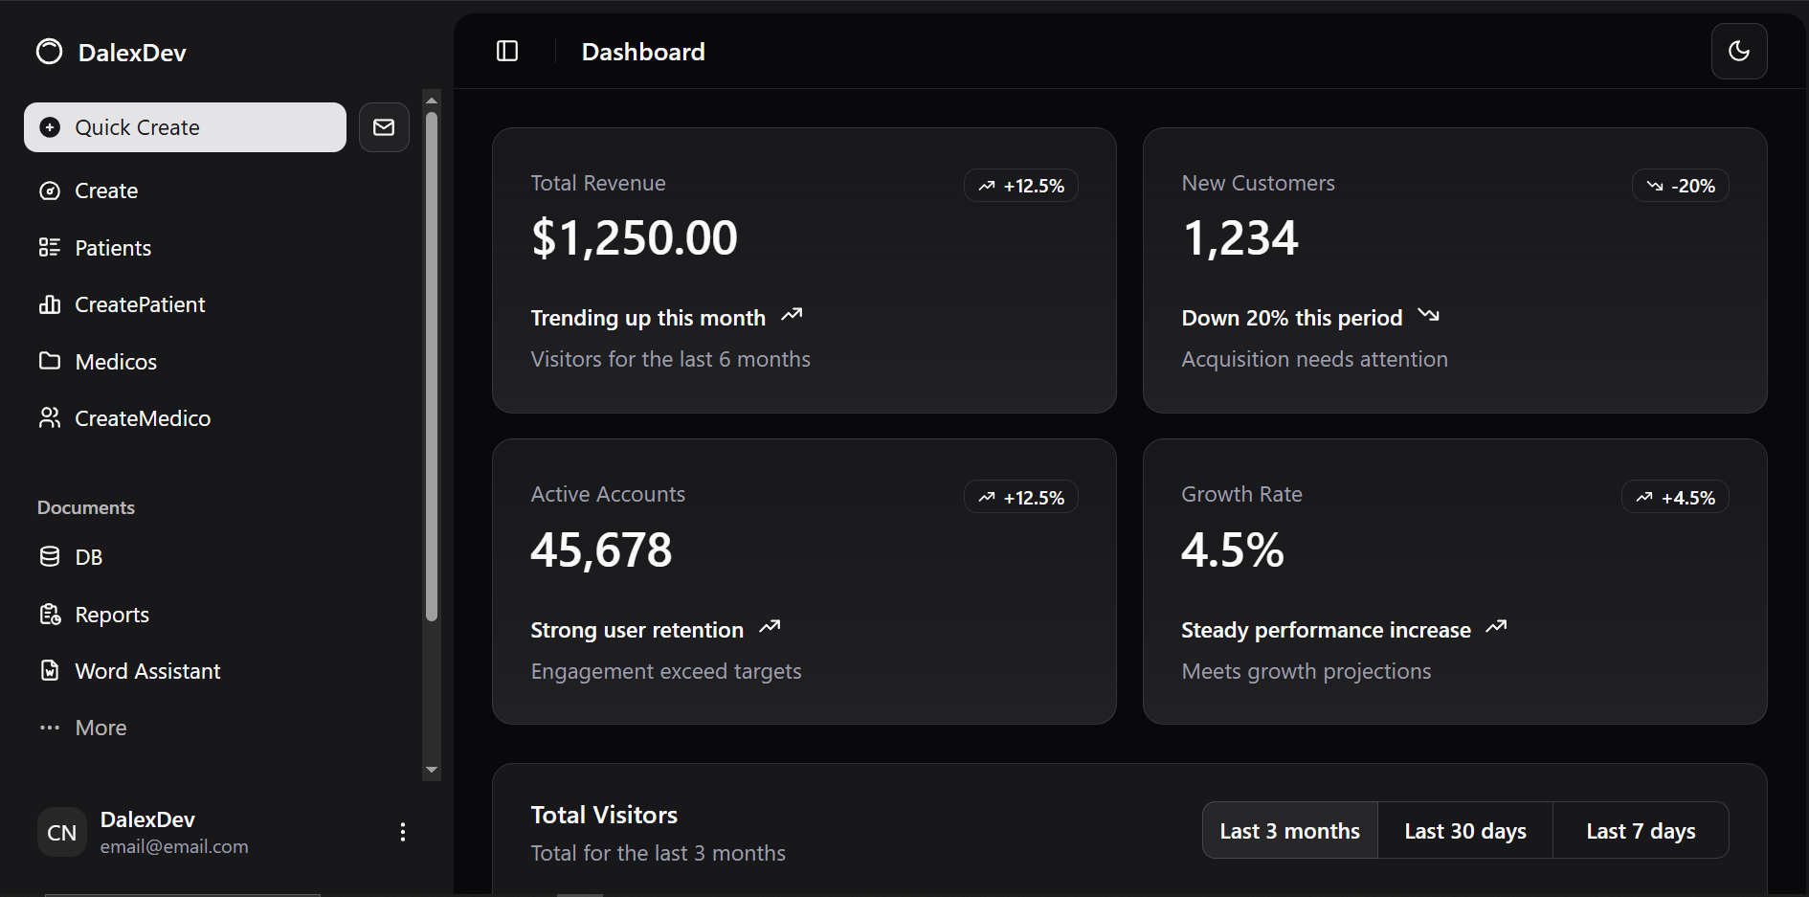Click 'Total for the last 3 months' text
Screen dimensions: 1809x897
pos(659,853)
